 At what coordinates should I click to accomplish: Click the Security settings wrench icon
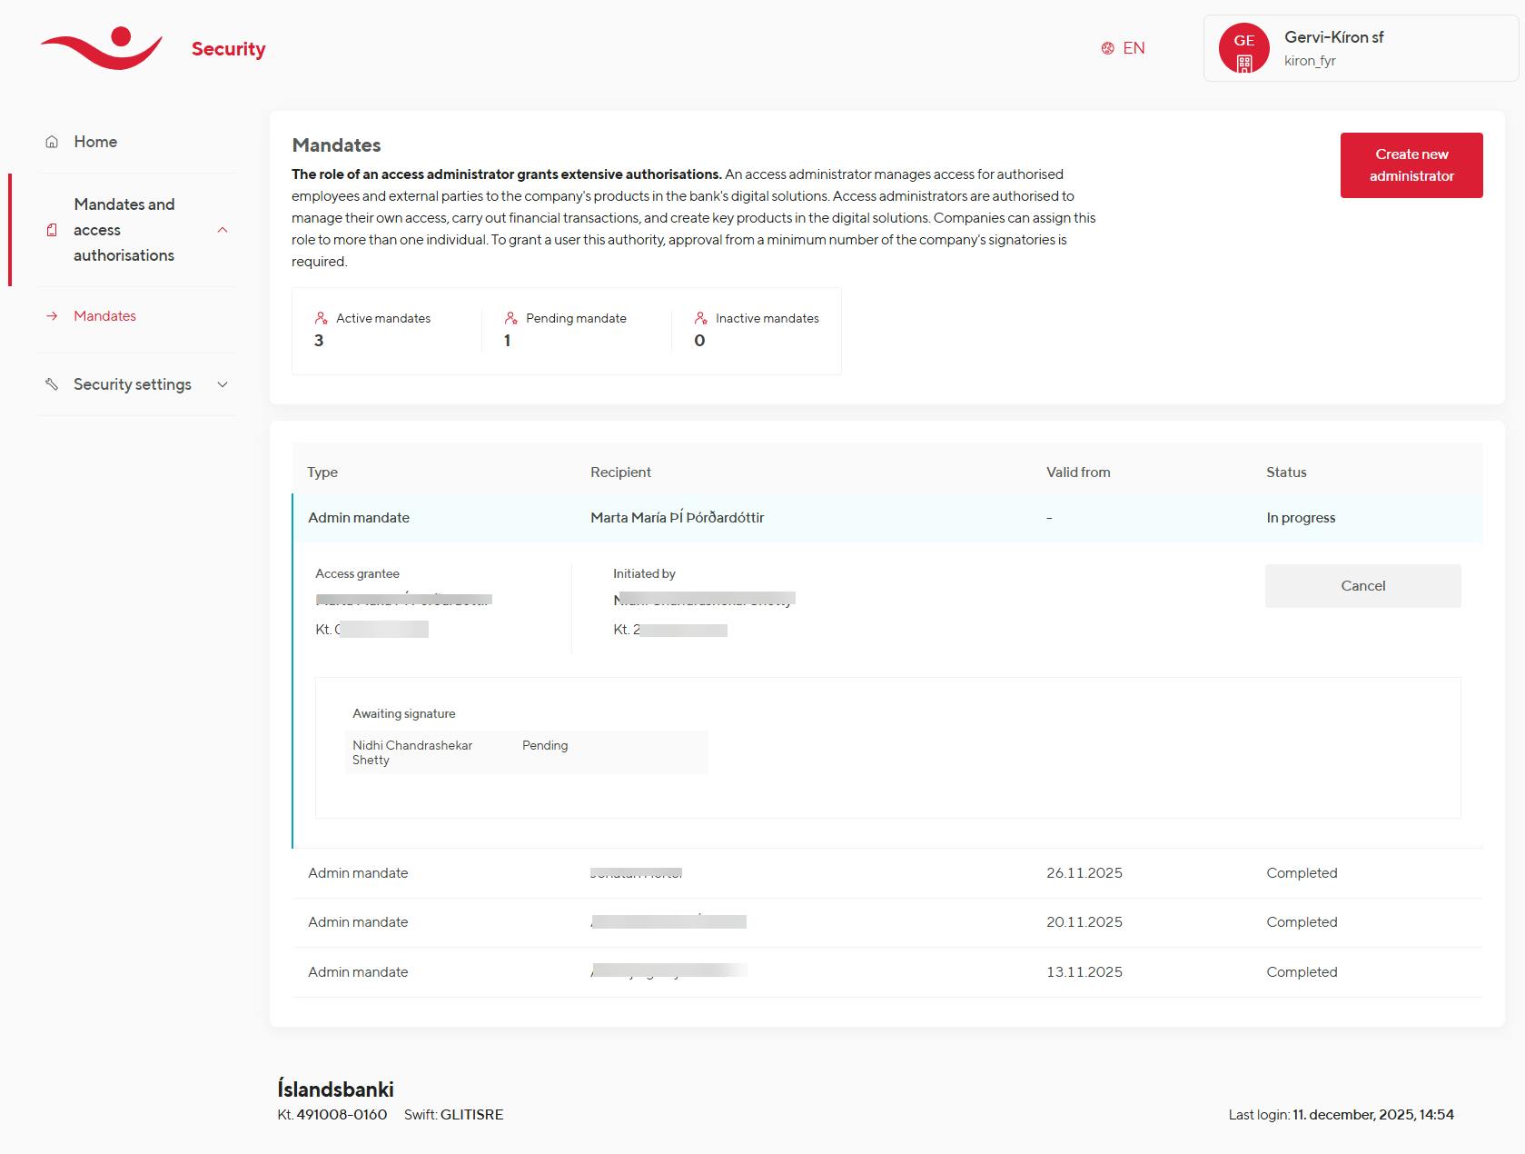52,384
